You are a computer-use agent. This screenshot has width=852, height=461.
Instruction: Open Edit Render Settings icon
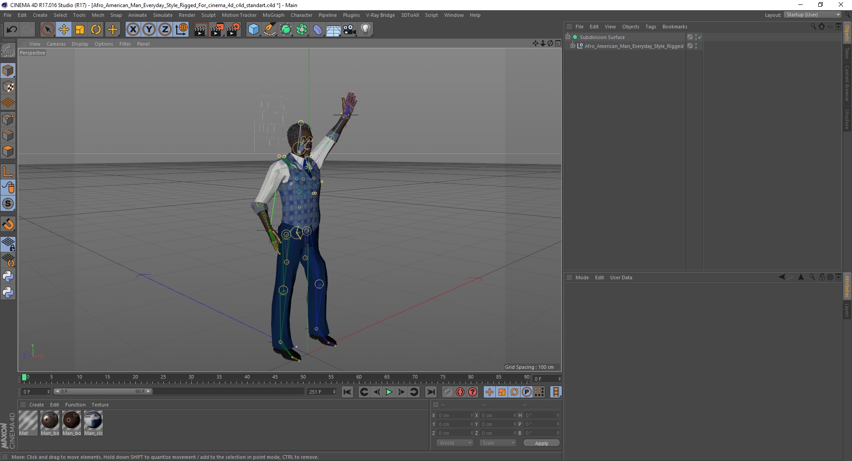pyautogui.click(x=233, y=30)
